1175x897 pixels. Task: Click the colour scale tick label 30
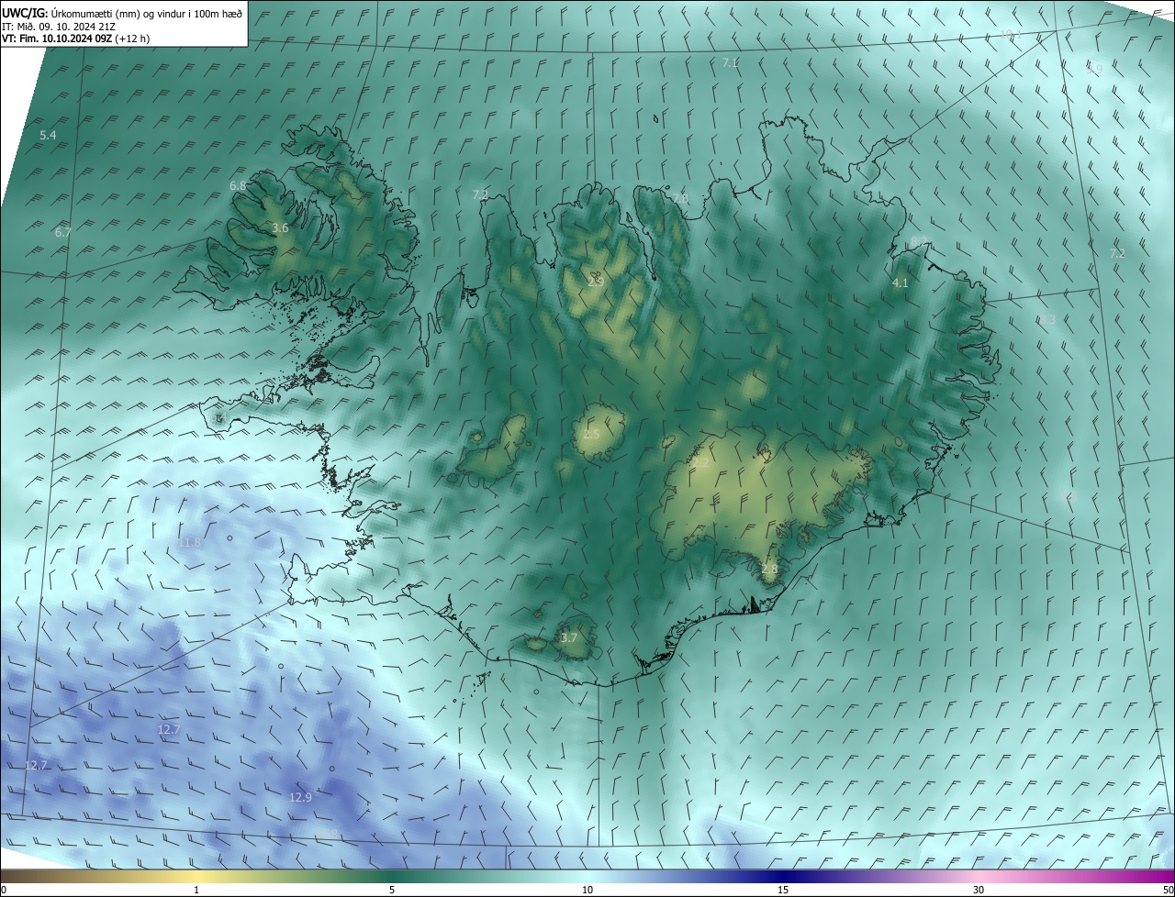(979, 890)
